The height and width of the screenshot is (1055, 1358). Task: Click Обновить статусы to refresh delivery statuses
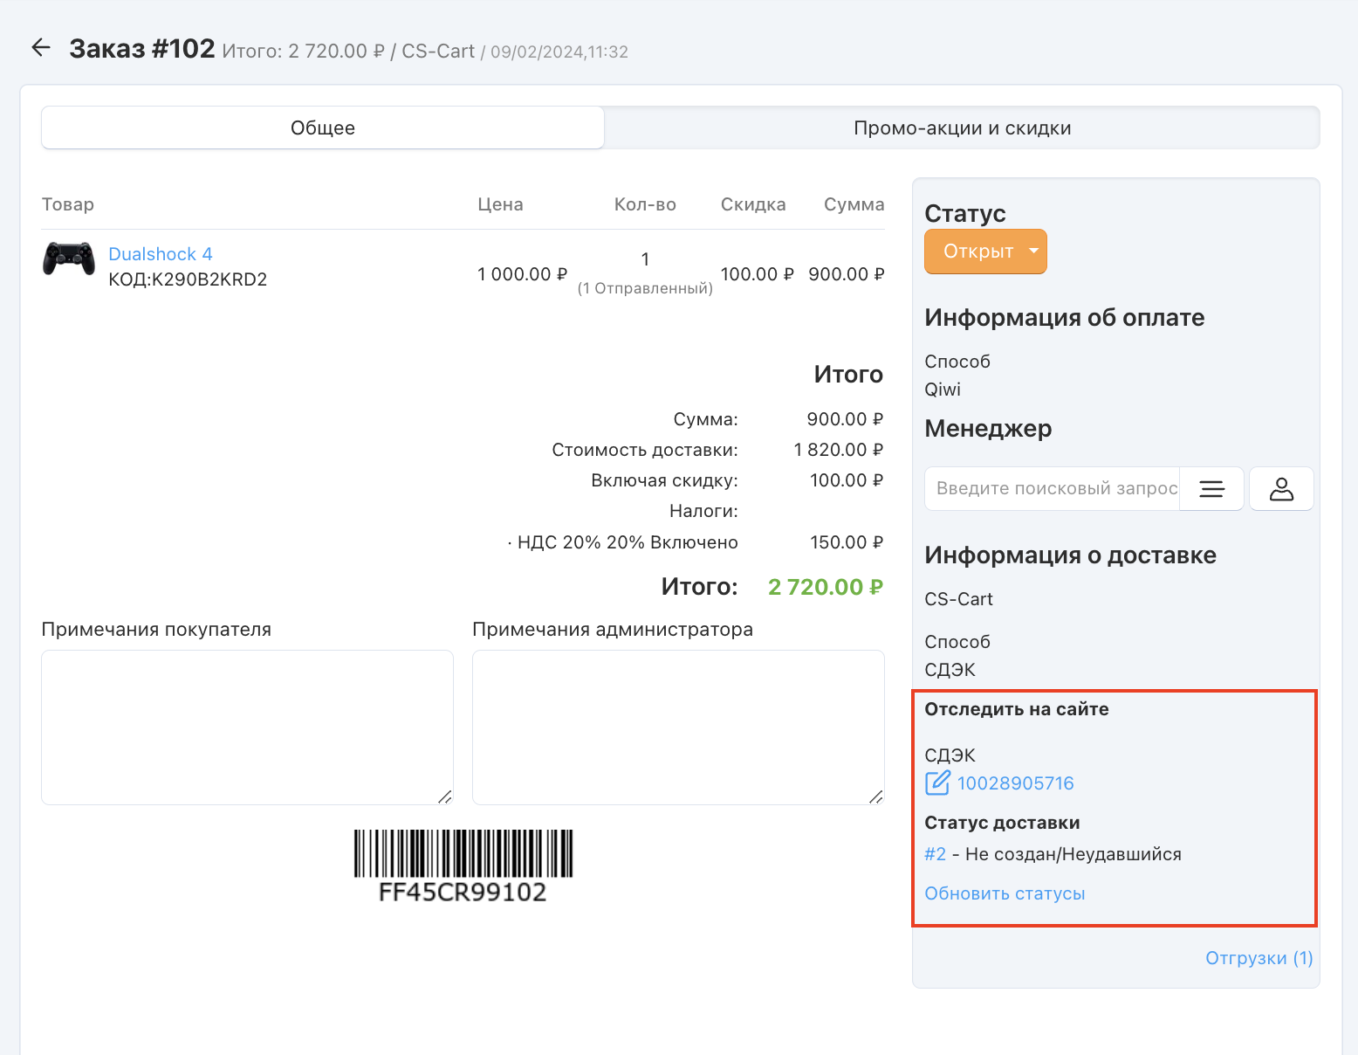(x=1005, y=893)
